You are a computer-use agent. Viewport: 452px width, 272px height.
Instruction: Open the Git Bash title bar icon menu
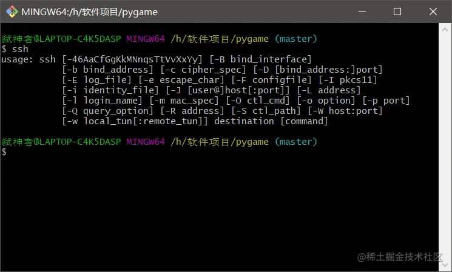pos(12,12)
